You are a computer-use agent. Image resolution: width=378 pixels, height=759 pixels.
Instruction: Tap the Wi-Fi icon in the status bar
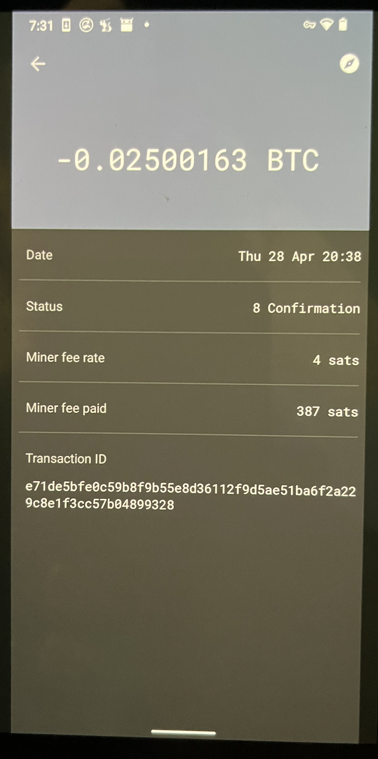pyautogui.click(x=326, y=26)
